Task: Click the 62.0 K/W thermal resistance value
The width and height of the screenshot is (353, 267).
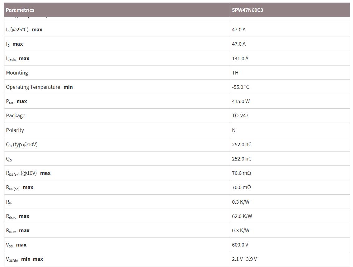Action: point(242,216)
